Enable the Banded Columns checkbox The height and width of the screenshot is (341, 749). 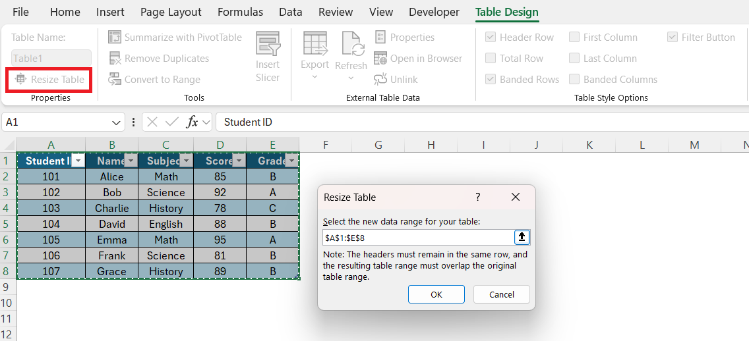point(574,79)
